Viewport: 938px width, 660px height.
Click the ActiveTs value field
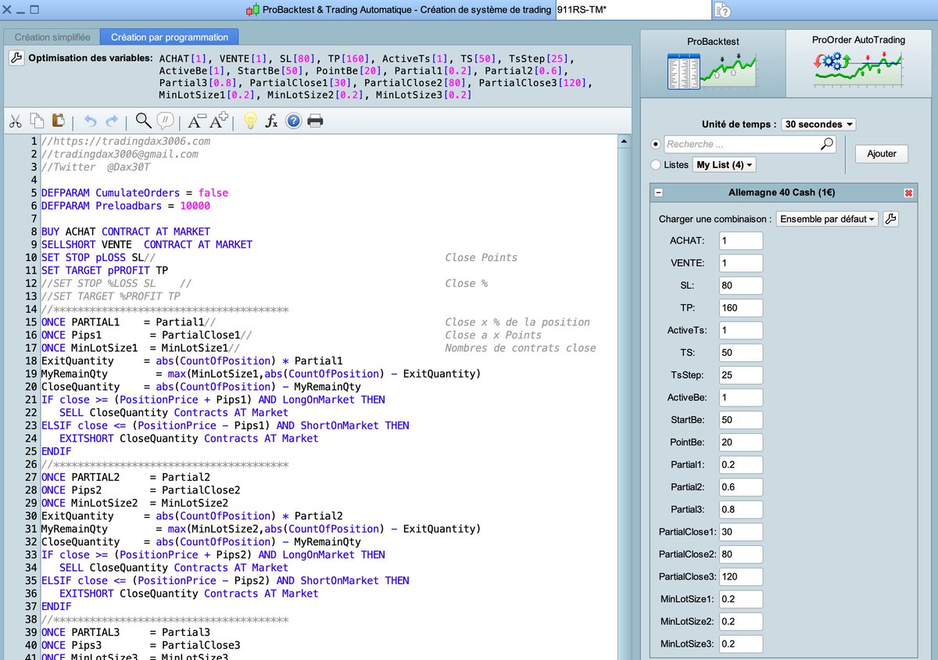[x=740, y=330]
